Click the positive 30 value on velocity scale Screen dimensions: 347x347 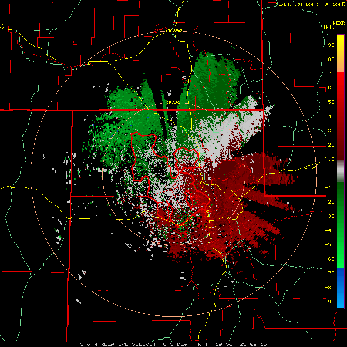click(x=331, y=131)
